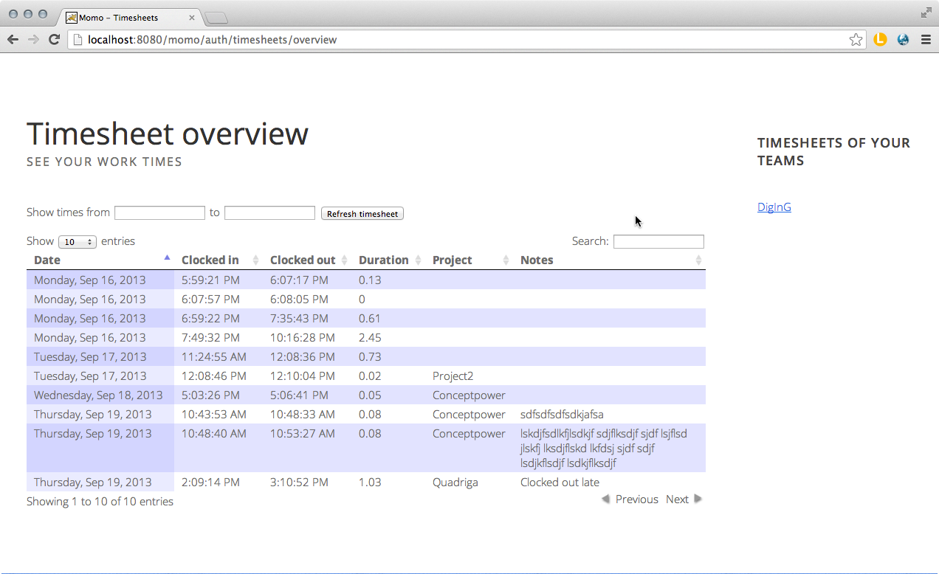Viewport: 939px width, 574px height.
Task: Click inside the Search field
Action: (658, 241)
